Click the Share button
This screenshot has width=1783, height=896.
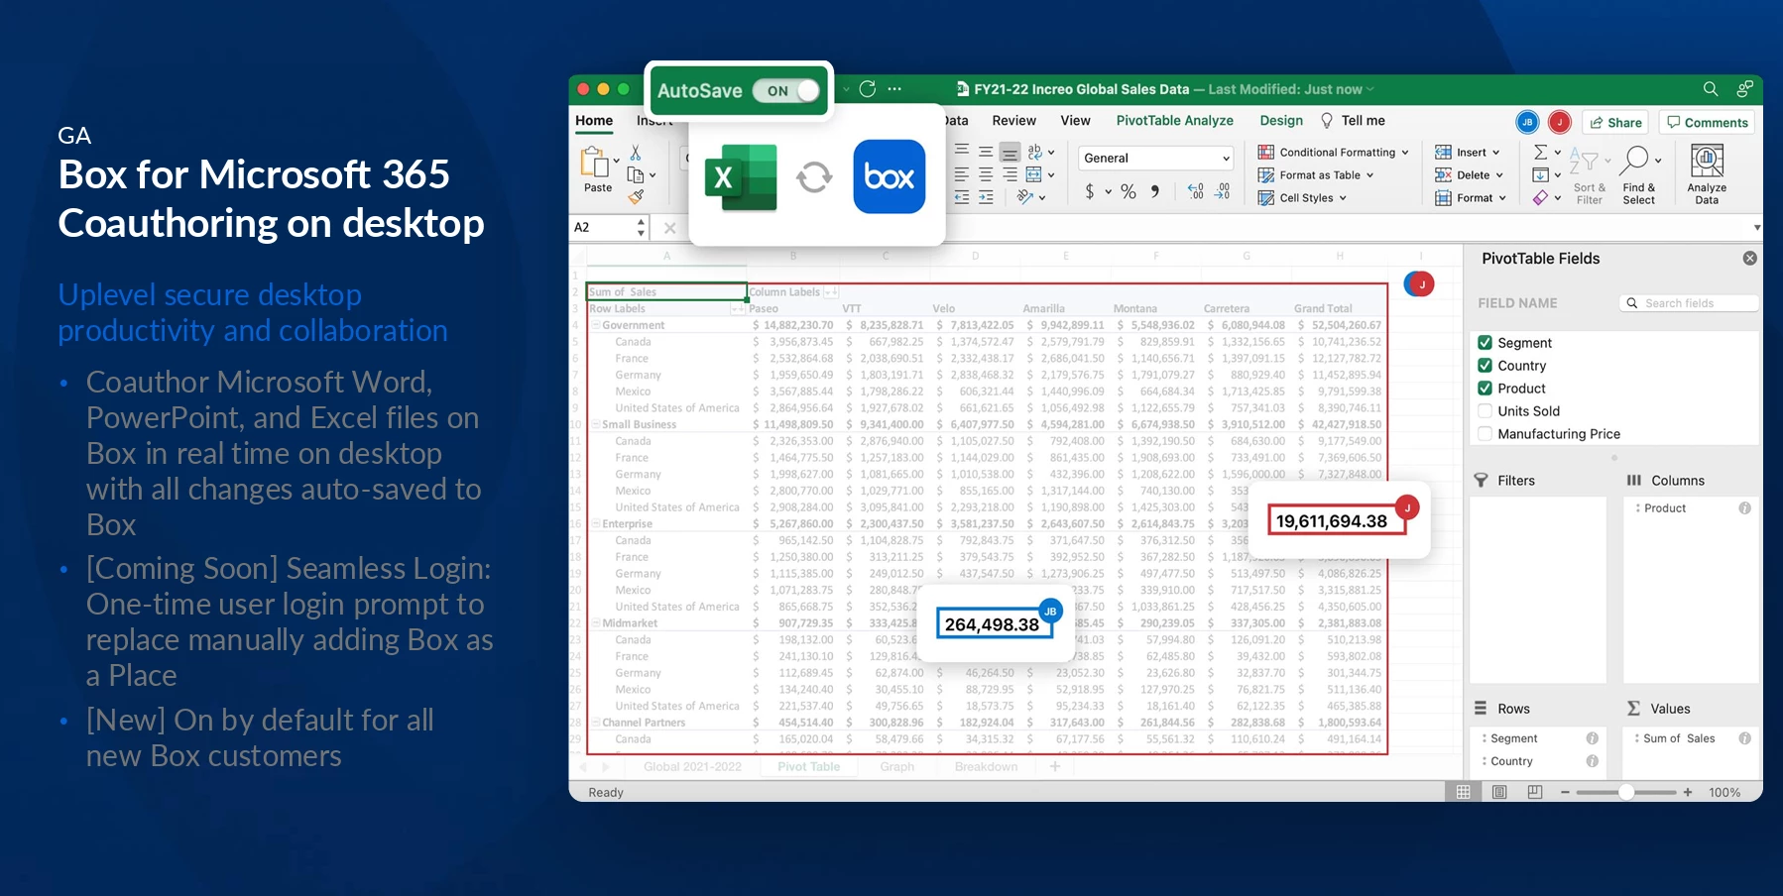(1615, 123)
